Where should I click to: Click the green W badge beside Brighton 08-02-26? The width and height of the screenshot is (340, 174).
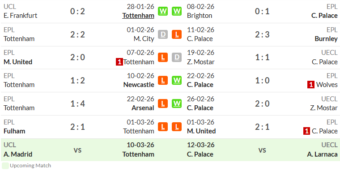177,11
